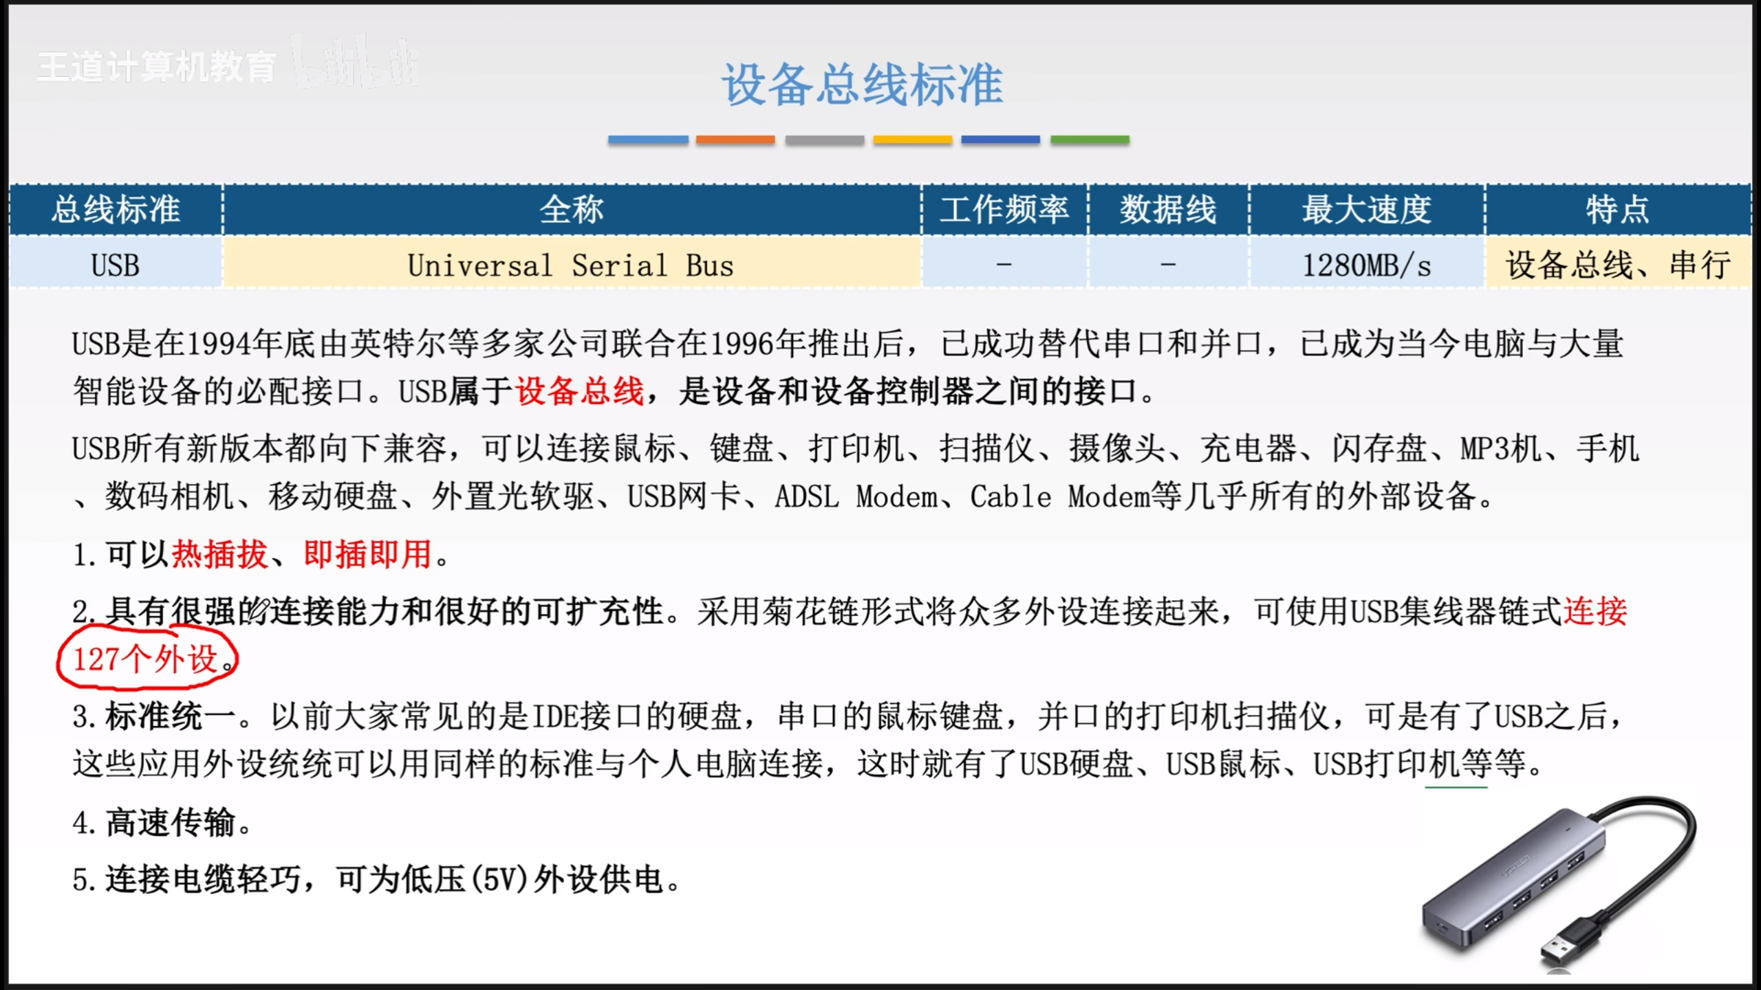Click the blue divider bar under title
The width and height of the screenshot is (1761, 990).
(x=648, y=140)
